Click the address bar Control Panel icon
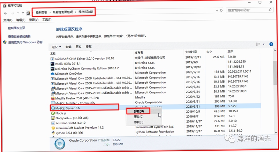The image size is (279, 152). [28, 13]
